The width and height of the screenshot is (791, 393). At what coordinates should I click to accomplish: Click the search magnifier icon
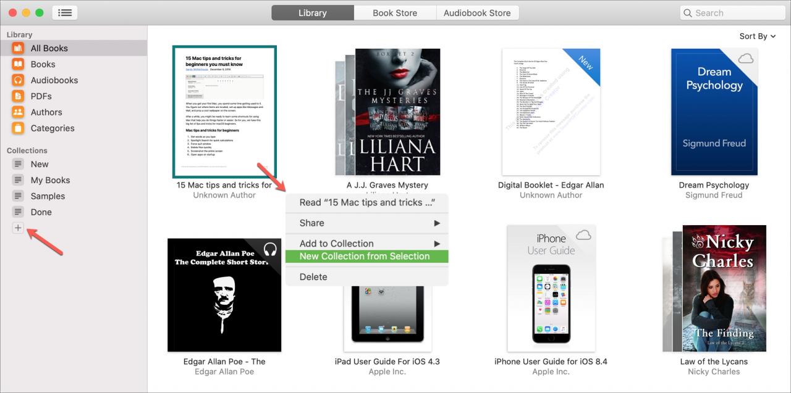tap(688, 13)
